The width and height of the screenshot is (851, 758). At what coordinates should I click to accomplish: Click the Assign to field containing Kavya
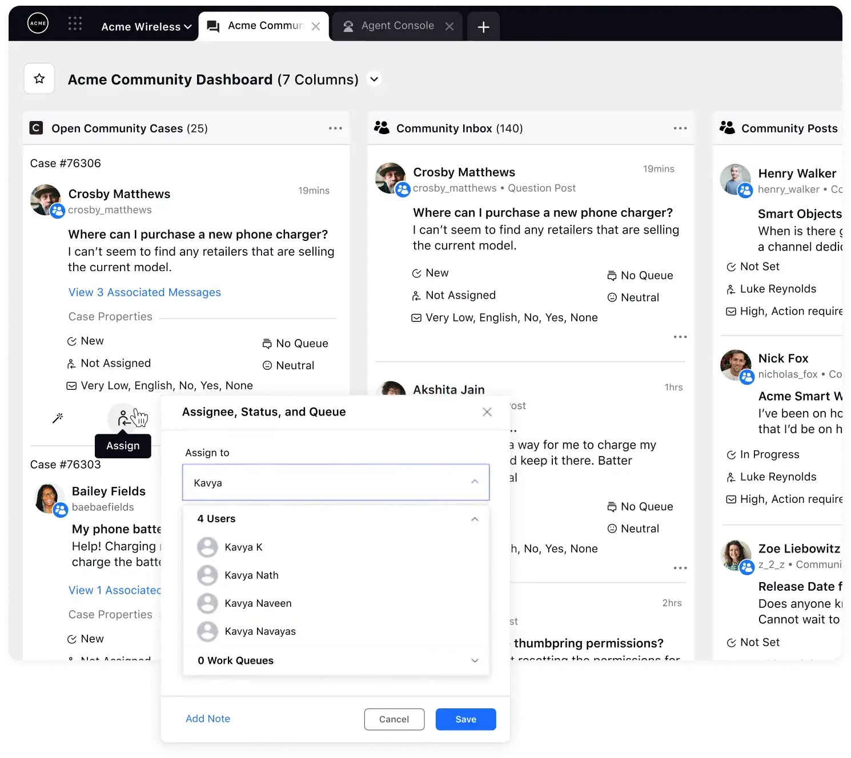(x=336, y=482)
